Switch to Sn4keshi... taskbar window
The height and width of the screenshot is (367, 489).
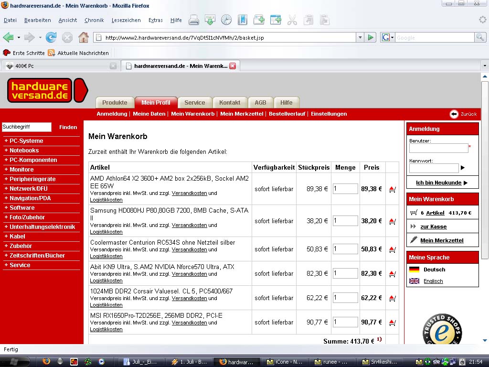coord(380,362)
